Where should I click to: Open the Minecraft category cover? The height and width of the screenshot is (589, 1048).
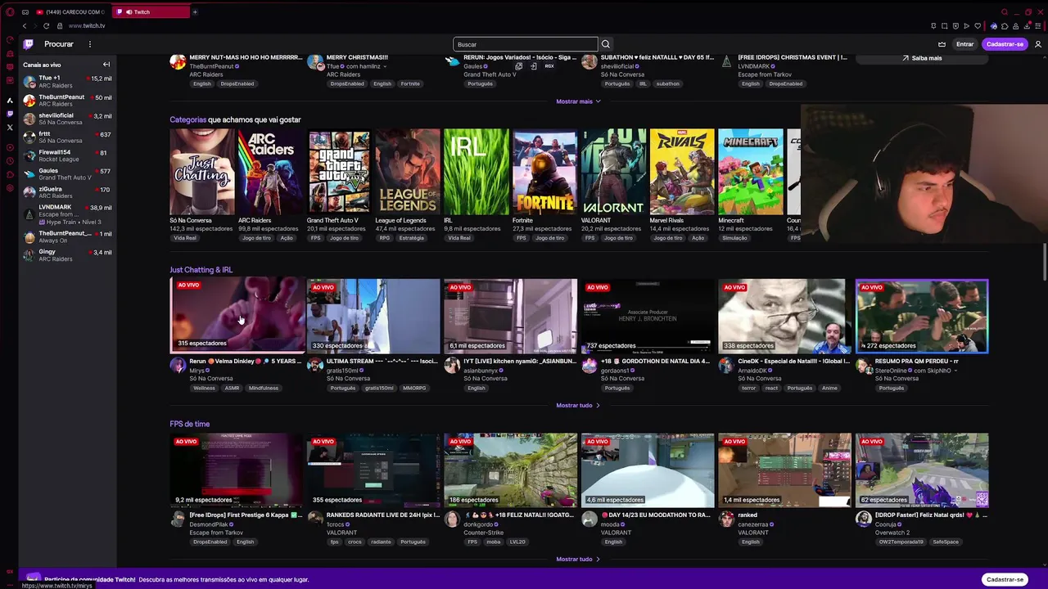coord(751,172)
